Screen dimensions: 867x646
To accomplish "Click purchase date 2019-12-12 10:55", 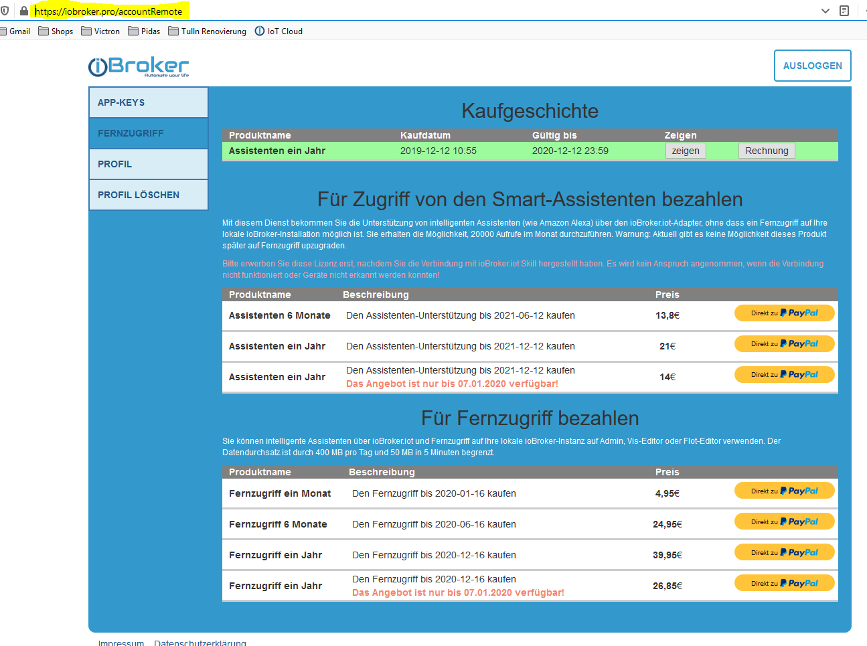I will 439,151.
